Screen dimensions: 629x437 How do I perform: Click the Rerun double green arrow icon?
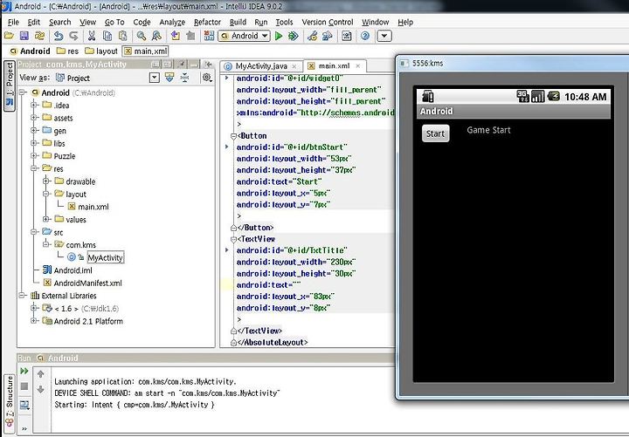pyautogui.click(x=24, y=371)
